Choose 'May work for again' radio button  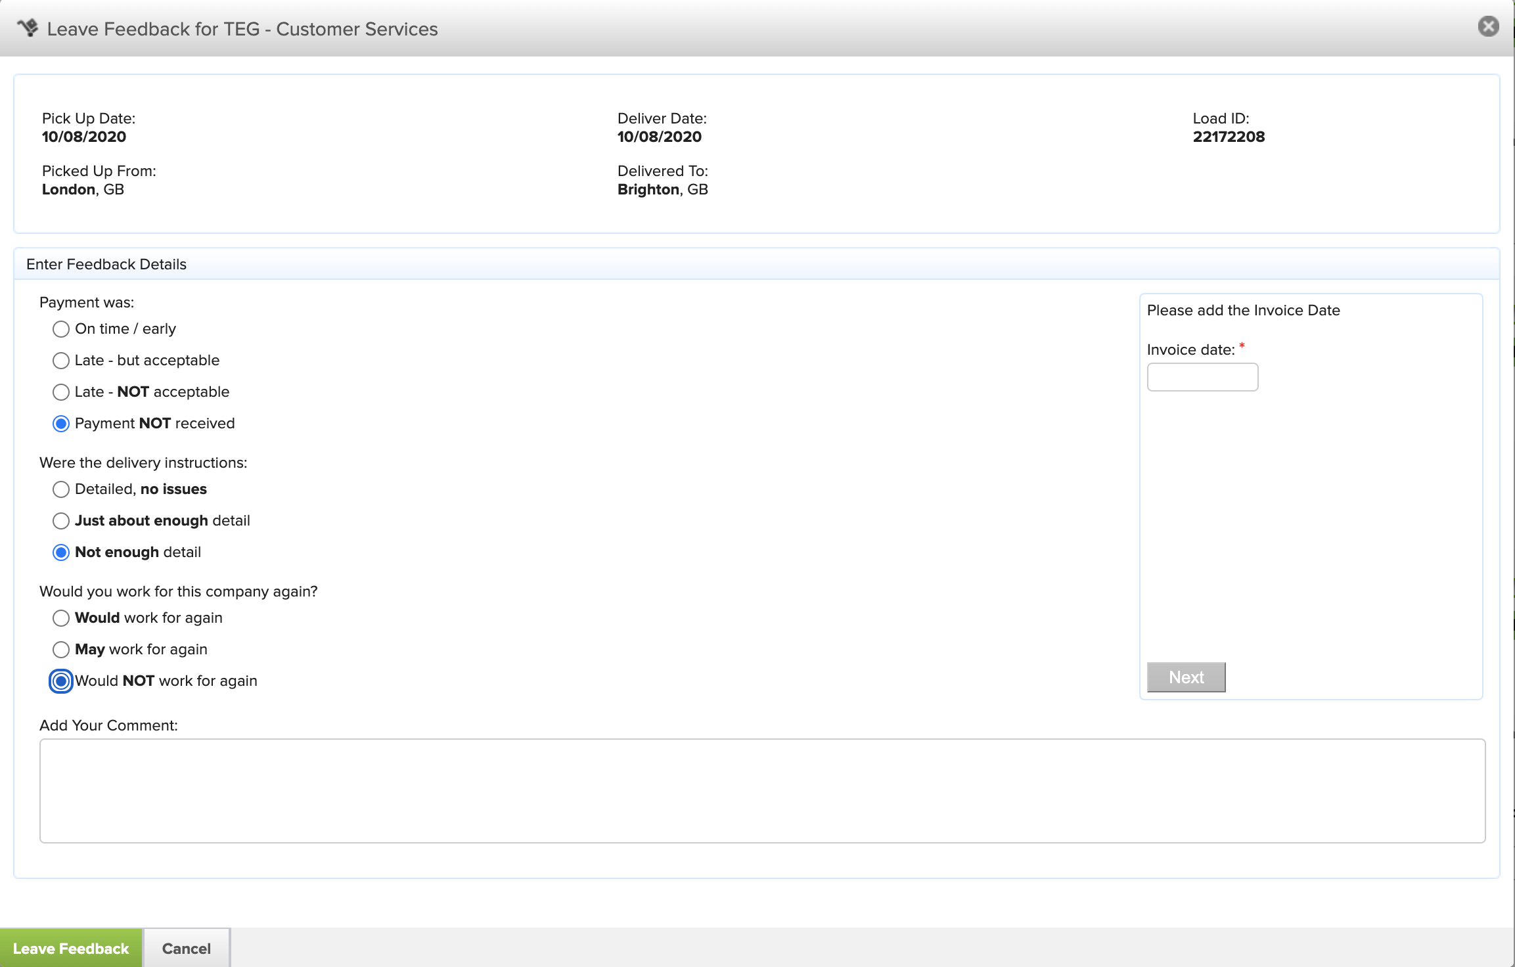tap(61, 650)
